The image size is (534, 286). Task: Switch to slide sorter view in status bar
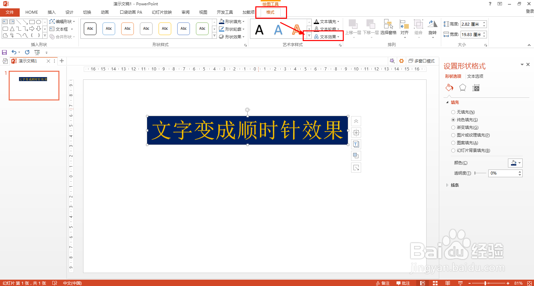point(435,283)
